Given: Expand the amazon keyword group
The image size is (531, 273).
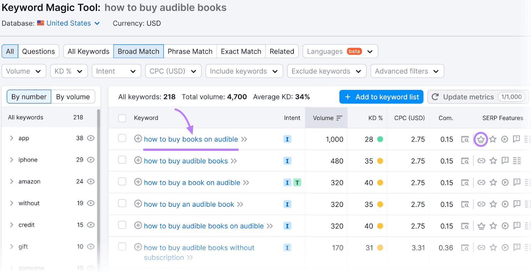Looking at the screenshot, I should [x=12, y=182].
